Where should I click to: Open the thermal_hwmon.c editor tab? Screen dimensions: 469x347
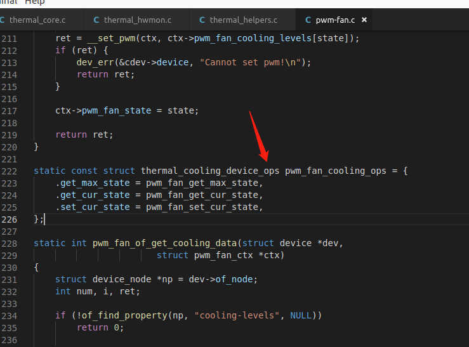tap(137, 20)
